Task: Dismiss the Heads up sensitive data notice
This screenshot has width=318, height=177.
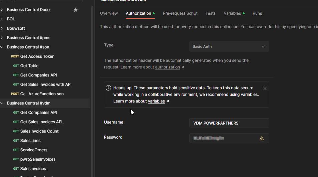Action: click(x=265, y=88)
